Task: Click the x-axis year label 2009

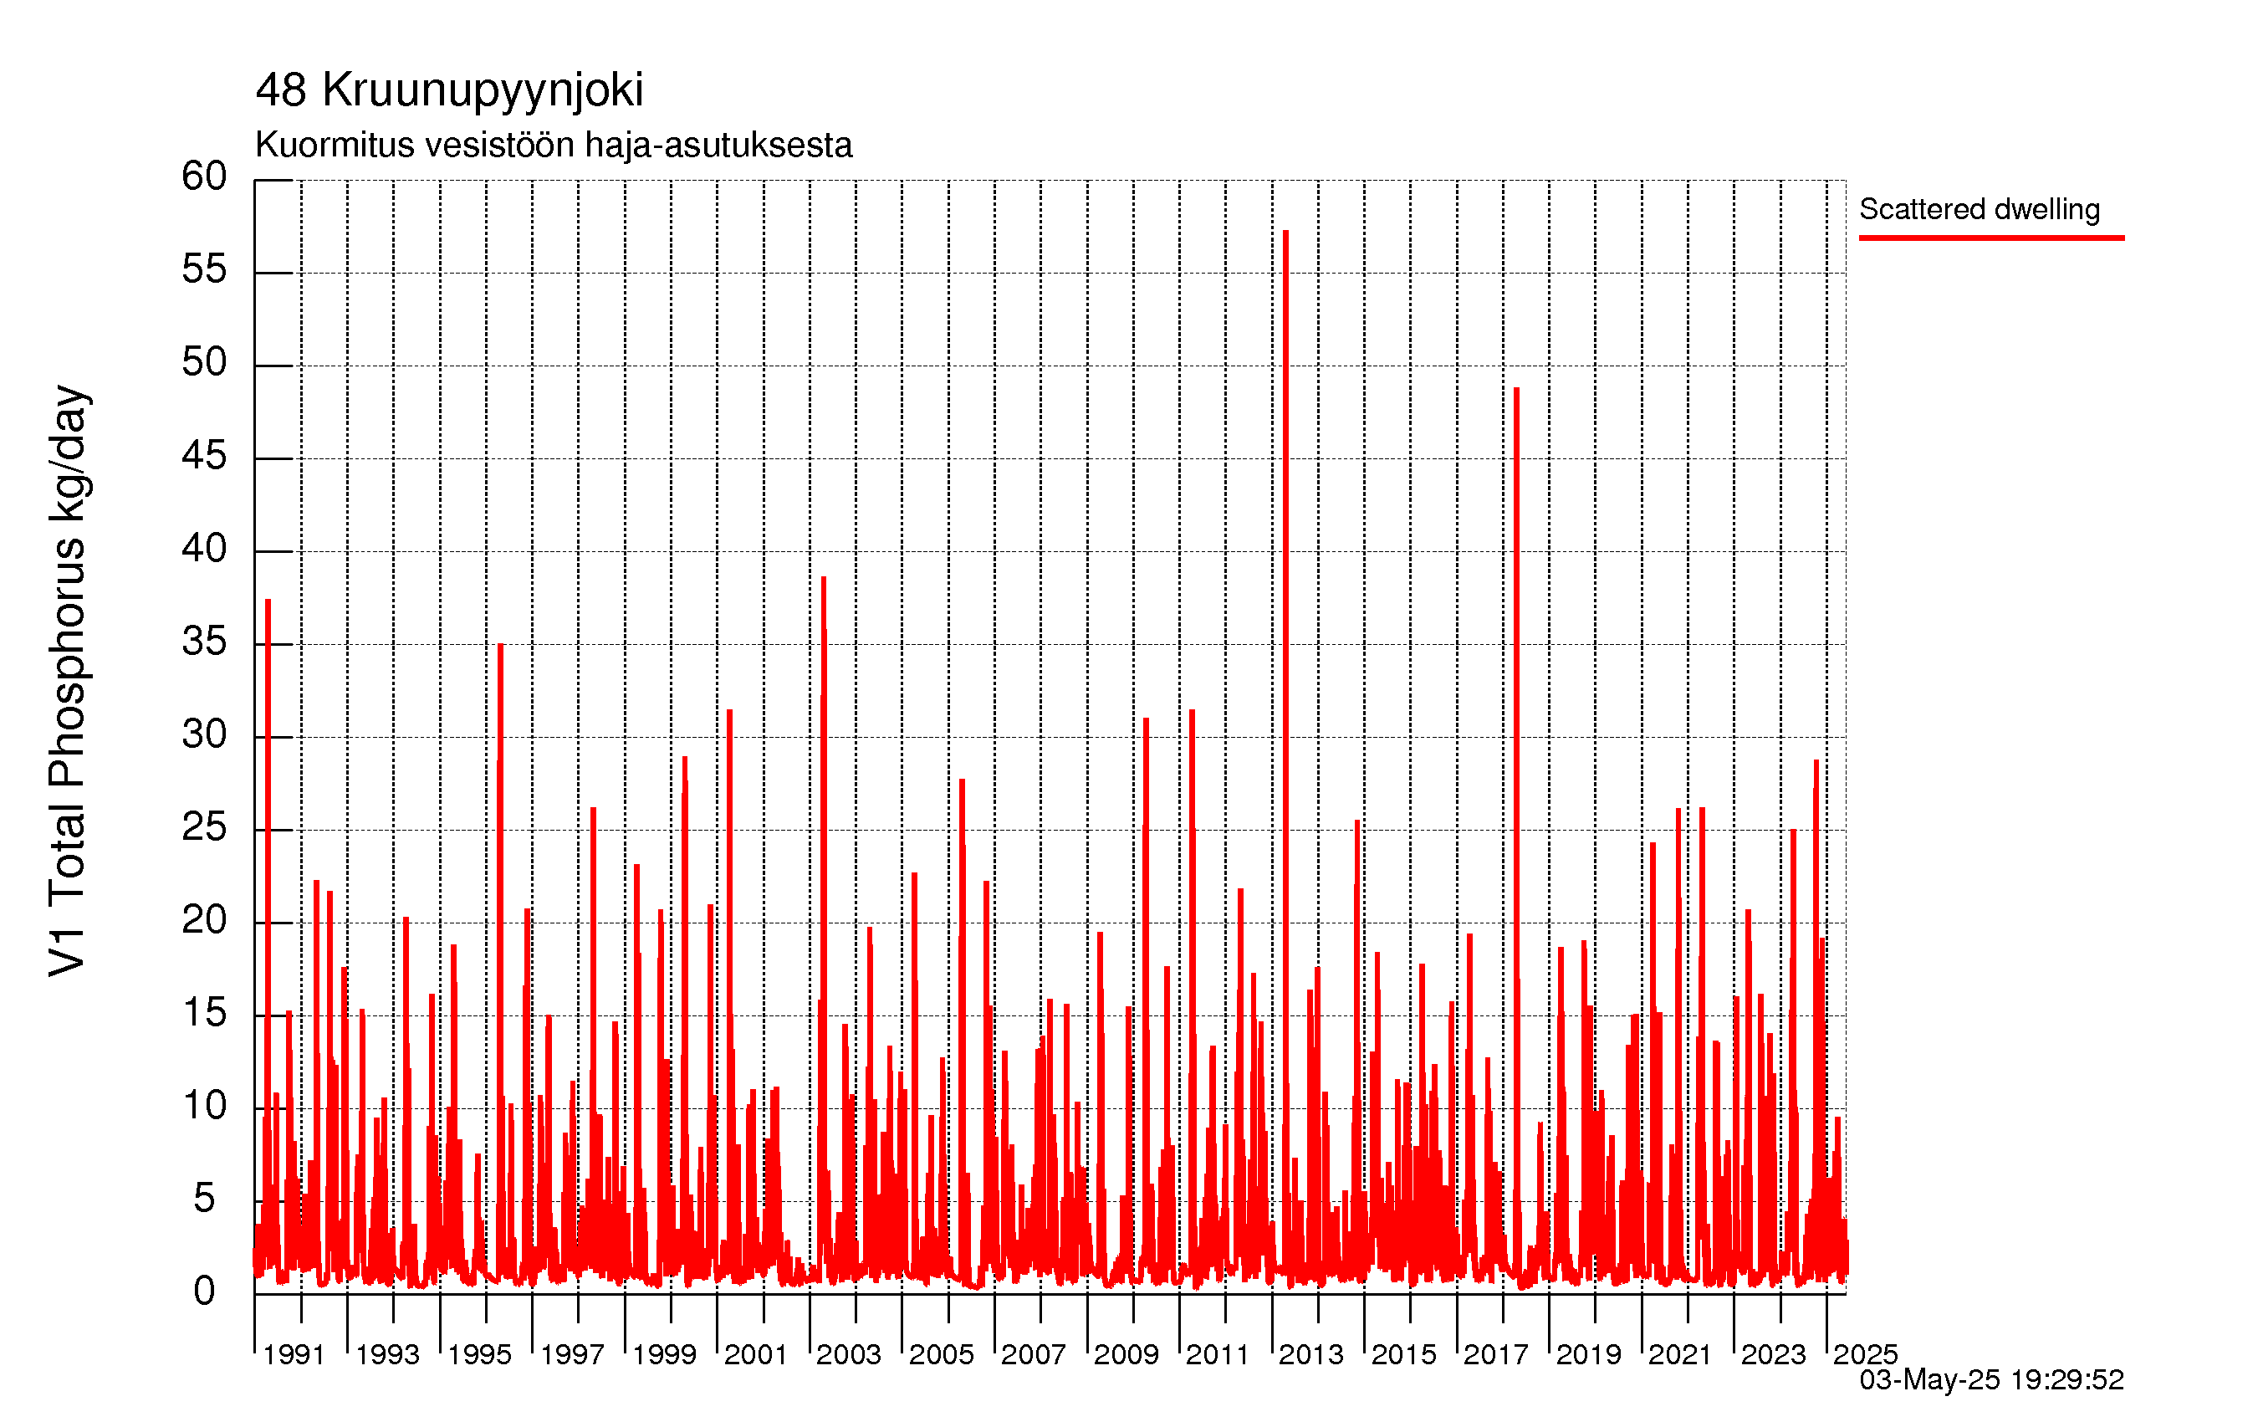Action: [x=1126, y=1354]
